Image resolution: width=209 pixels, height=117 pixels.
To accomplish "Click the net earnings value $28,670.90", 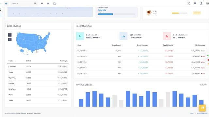I will point(196,51).
